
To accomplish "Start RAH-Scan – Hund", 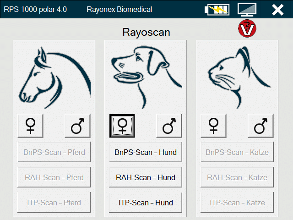I will tap(146, 177).
